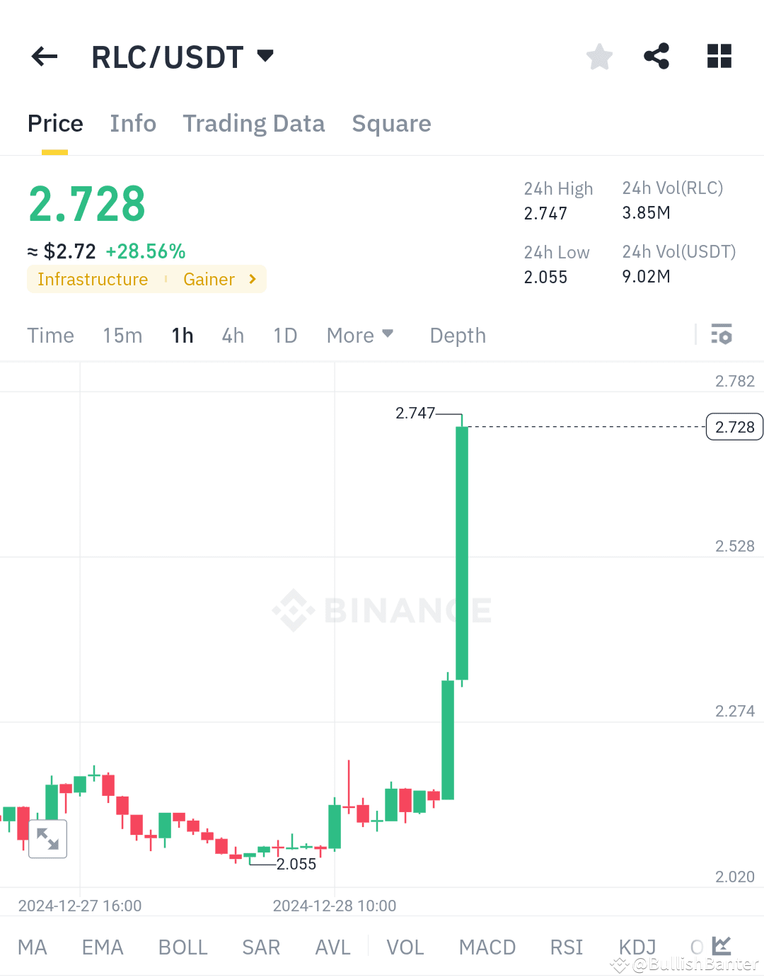The width and height of the screenshot is (764, 980).
Task: Tap the 2.728 price label on the right
Action: [x=734, y=426]
